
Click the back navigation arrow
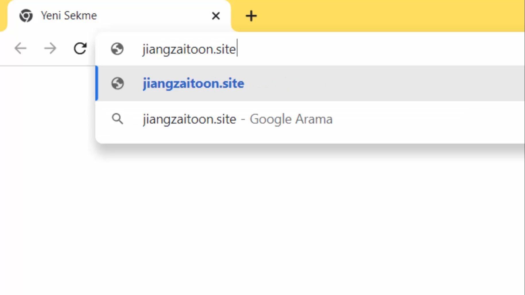20,48
